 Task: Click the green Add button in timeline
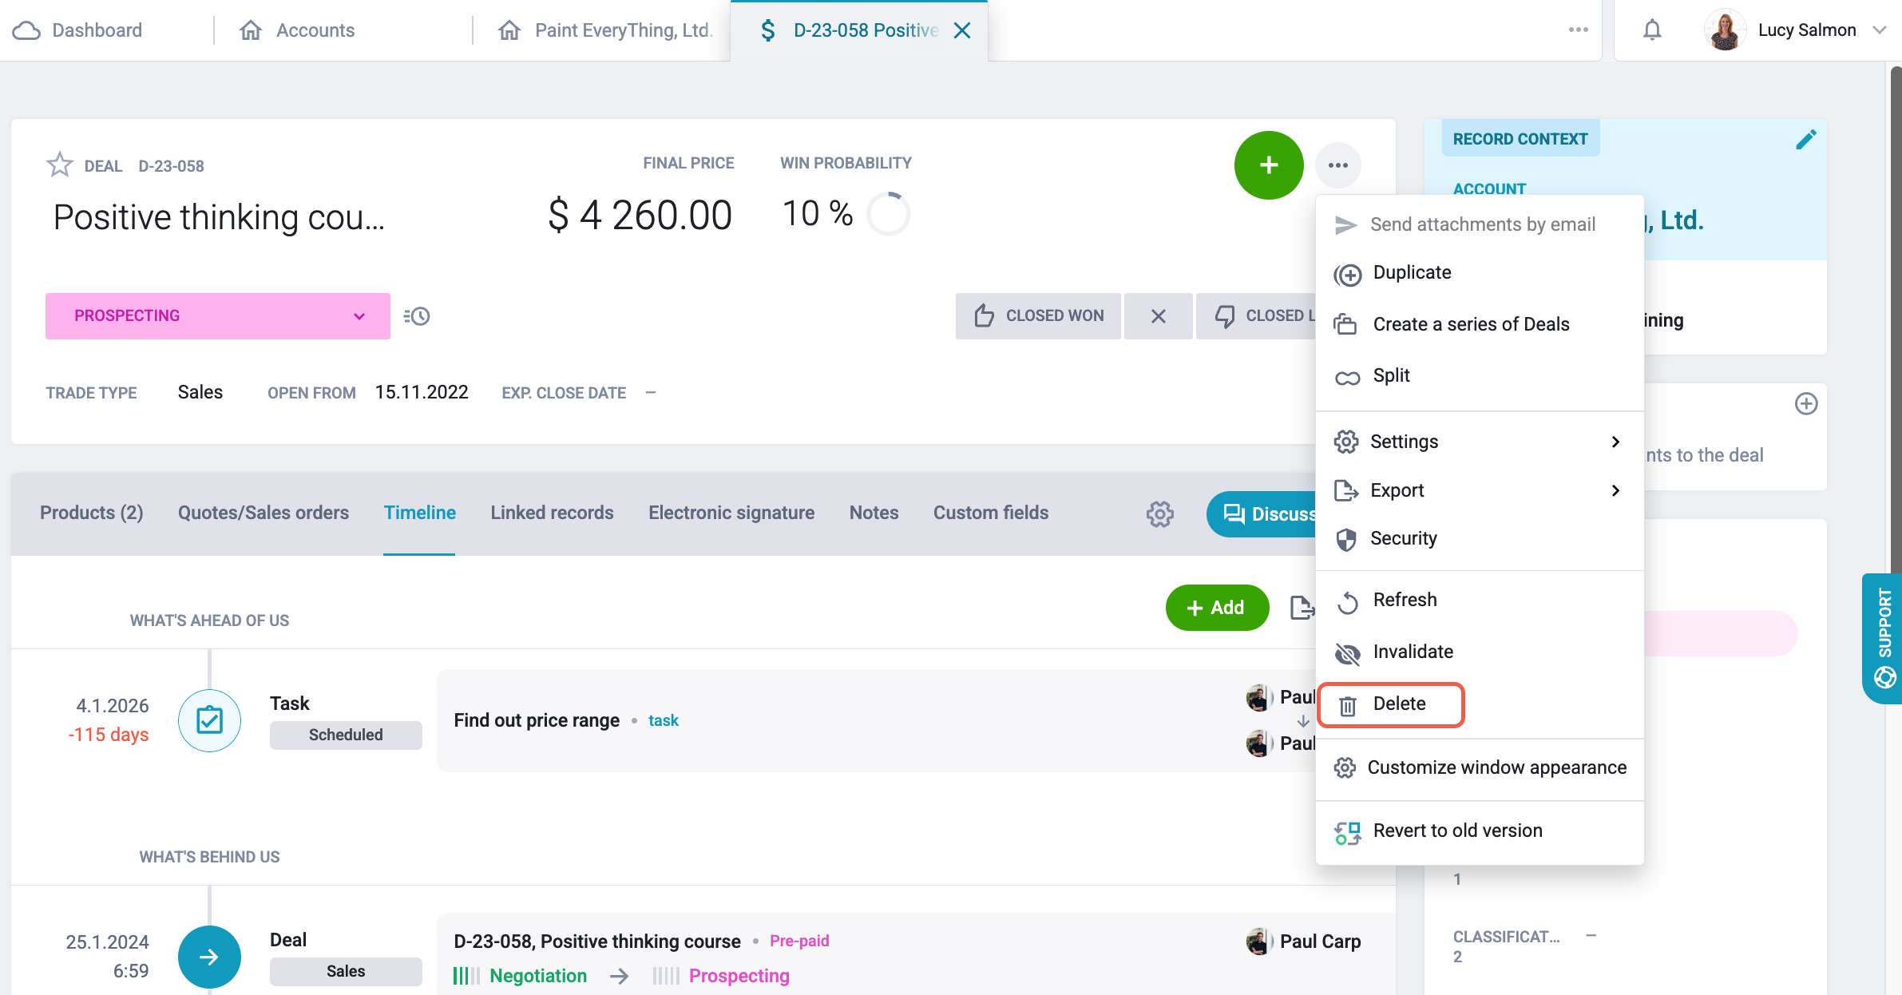coord(1217,608)
